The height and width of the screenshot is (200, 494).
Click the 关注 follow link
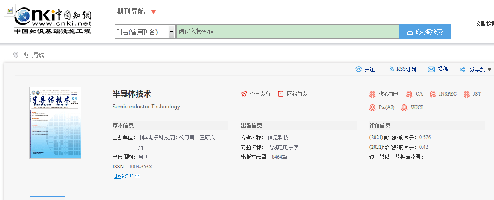(369, 70)
